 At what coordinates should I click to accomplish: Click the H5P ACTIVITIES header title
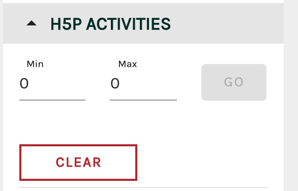[x=111, y=24]
